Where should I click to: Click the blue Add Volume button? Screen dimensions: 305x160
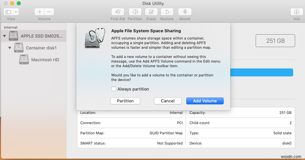205,101
